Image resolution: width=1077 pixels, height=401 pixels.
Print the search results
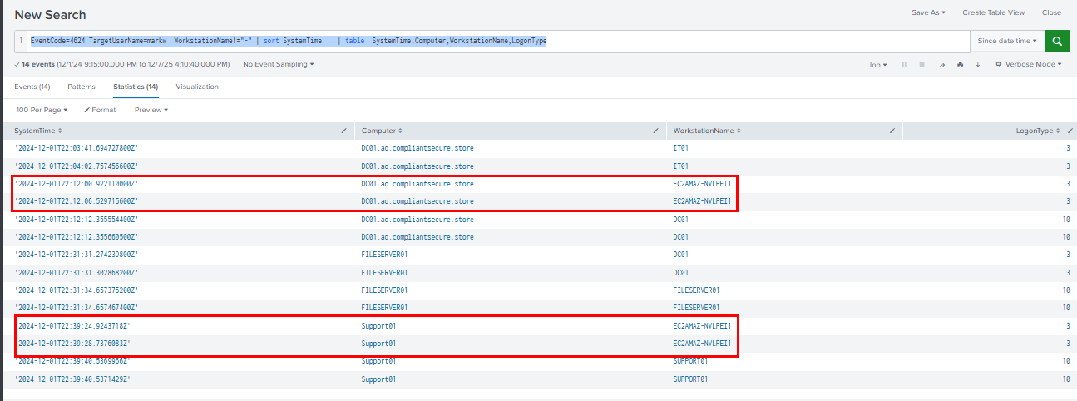(x=960, y=65)
